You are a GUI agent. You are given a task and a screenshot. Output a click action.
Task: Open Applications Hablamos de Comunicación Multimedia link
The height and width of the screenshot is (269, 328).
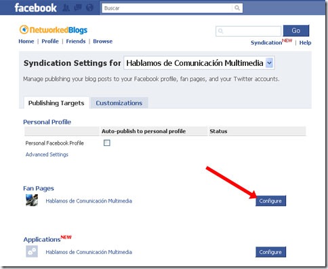tap(89, 252)
